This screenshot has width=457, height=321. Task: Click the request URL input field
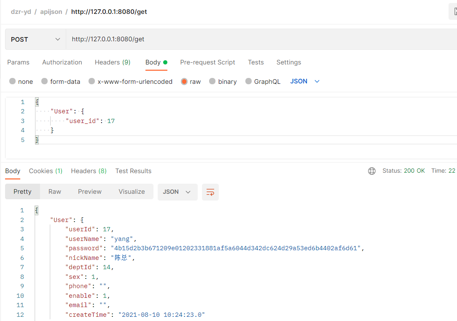(x=169, y=39)
